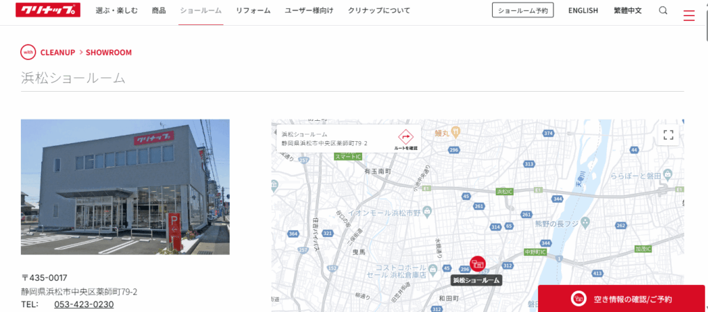Open the 選ぶ・楽しむ menu
Screen dimensions: 708x312
[116, 10]
